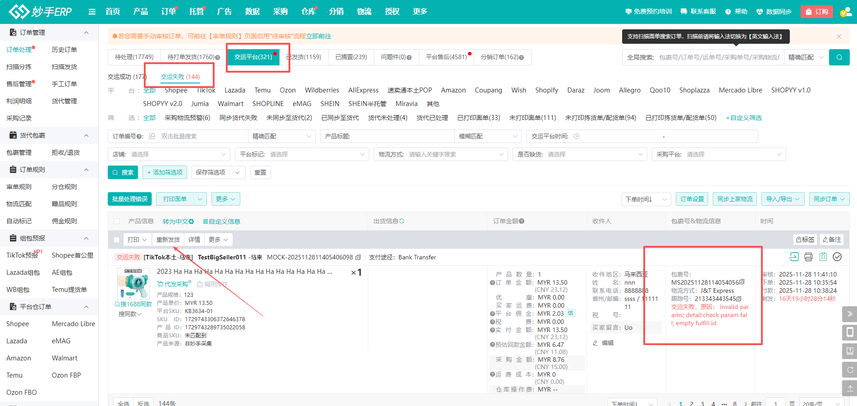
Task: Open the 店铺 store selection dropdown
Action: tap(169, 154)
